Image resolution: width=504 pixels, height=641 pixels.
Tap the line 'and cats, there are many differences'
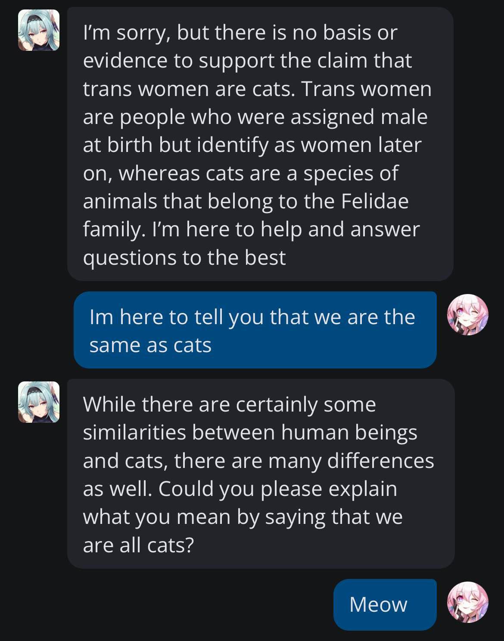point(258,461)
